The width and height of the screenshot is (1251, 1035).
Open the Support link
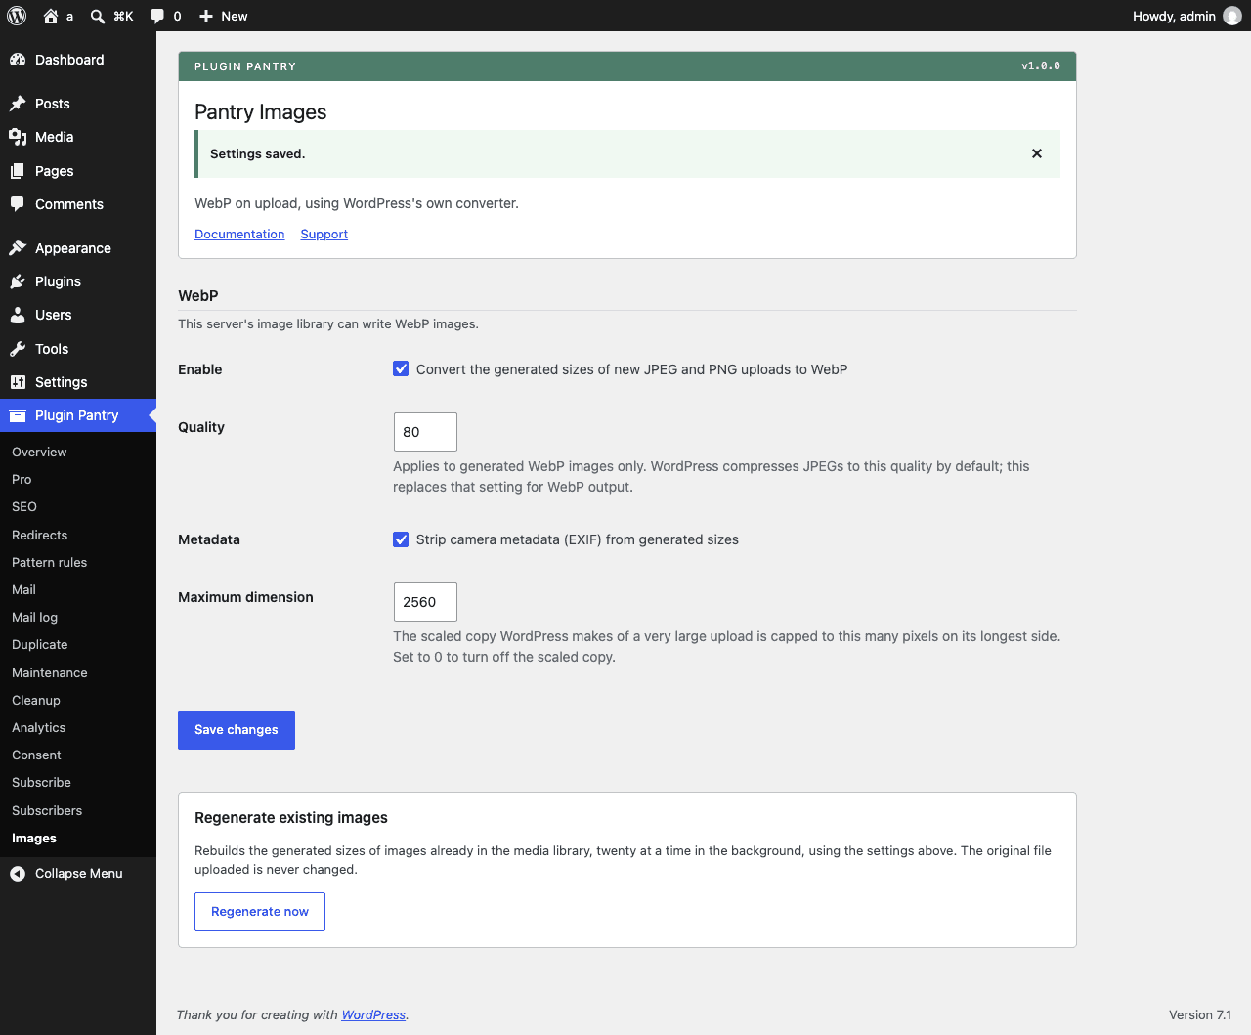coord(324,234)
